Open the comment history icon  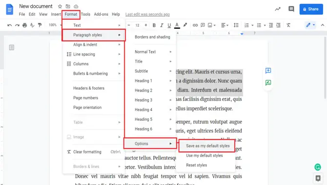tap(291, 9)
